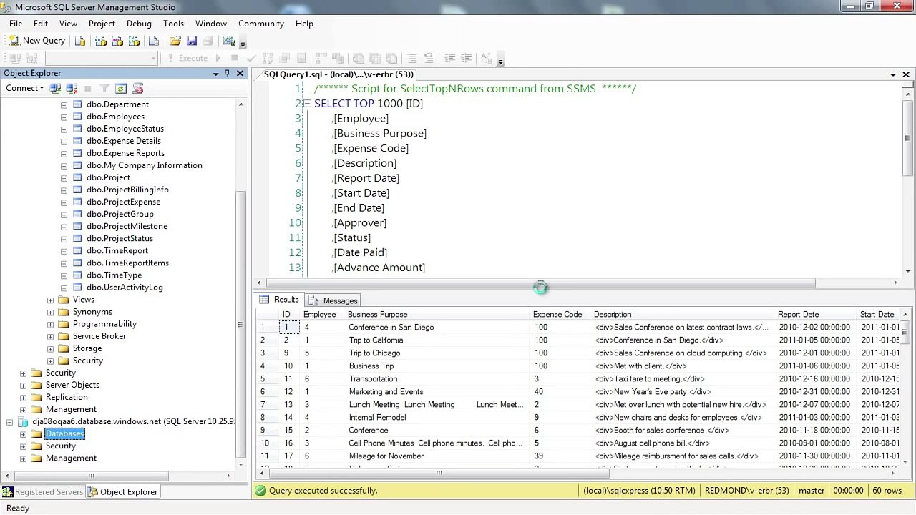
Task: Collapse the dja08oqaa6.database.windows.net server node
Action: click(9, 422)
